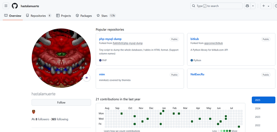This screenshot has height=132, width=277.
Task: Click the large profile avatar image
Action: (x=61, y=58)
